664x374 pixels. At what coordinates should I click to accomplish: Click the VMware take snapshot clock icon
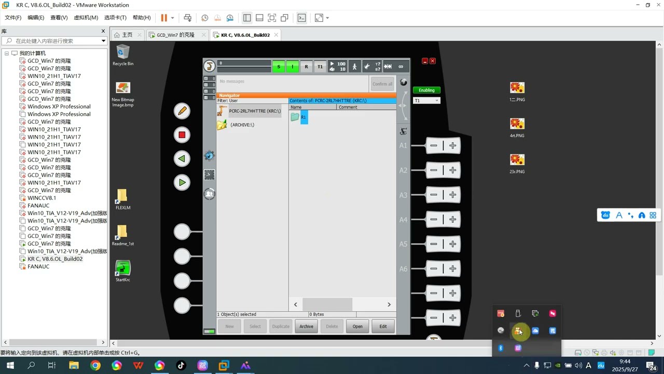(205, 18)
